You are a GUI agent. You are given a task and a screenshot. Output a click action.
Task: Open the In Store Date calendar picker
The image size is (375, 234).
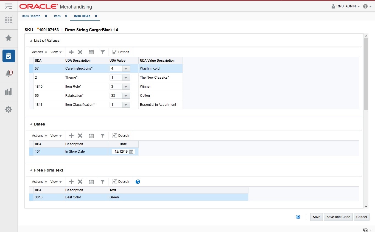point(131,152)
